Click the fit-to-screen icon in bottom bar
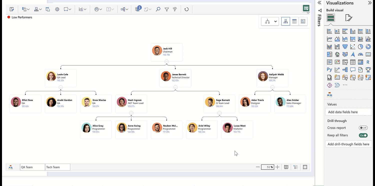 click(x=305, y=167)
